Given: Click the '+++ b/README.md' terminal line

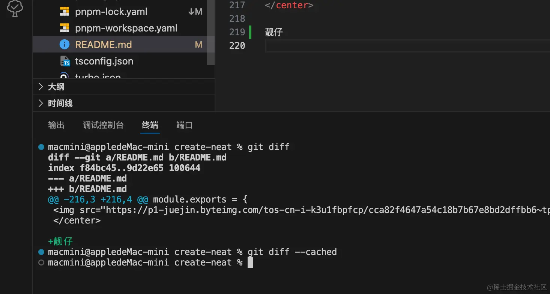Looking at the screenshot, I should point(87,189).
